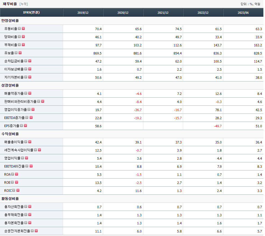265x236 pixels.
Task: Open help icon for 자기자본비율
Action: pos(26,77)
